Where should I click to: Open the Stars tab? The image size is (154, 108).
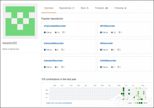coord(84,8)
